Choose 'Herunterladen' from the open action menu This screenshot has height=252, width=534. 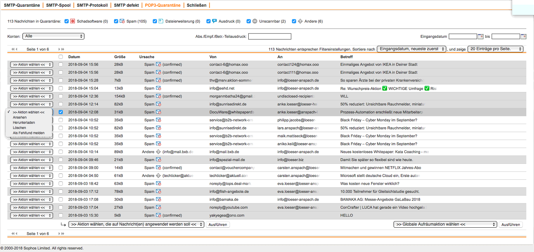[24, 122]
